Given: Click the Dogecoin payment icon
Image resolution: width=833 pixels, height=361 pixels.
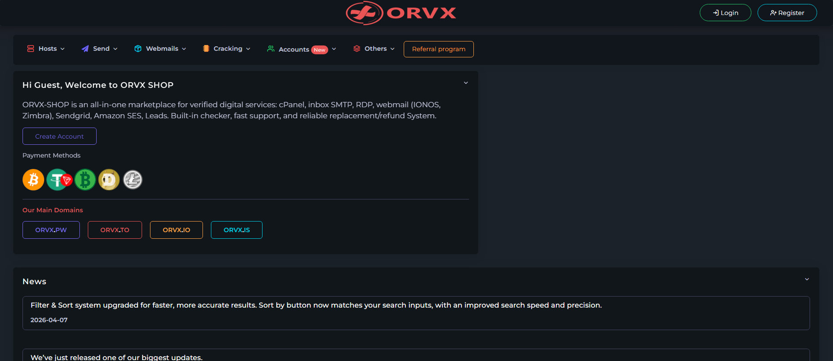Looking at the screenshot, I should [x=109, y=180].
